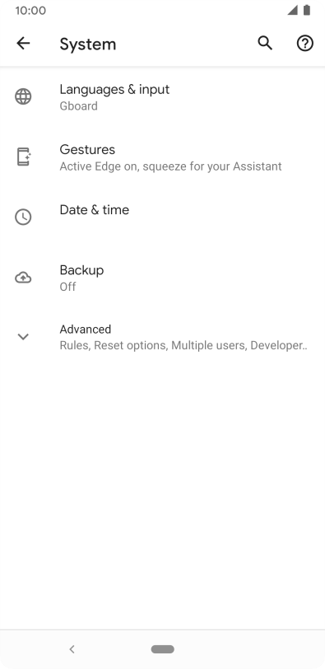Open Date & time settings

pos(162,218)
